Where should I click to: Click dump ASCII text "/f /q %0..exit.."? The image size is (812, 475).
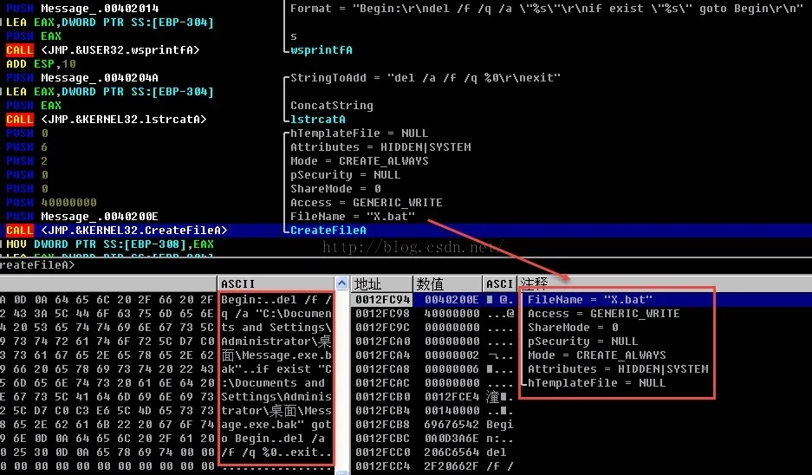(x=276, y=452)
